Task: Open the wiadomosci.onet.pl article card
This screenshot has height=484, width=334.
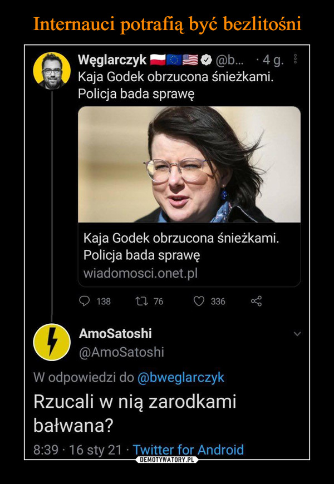Action: coord(189,196)
